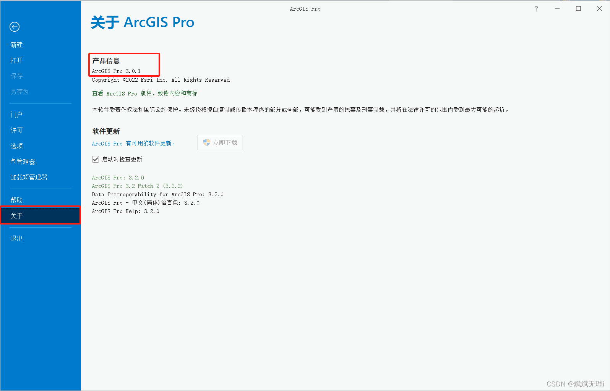
Task: Click ArcGIS Pro 3.2 Patch 2 (3.2.2) entry
Action: (138, 186)
